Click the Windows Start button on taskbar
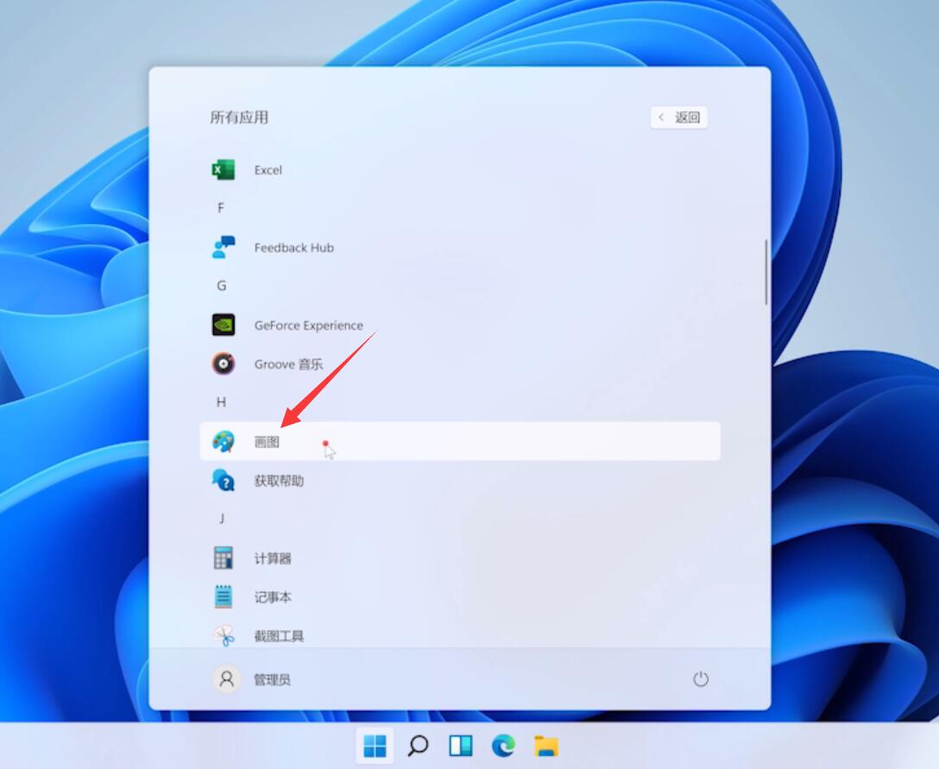The height and width of the screenshot is (769, 939). pyautogui.click(x=375, y=746)
